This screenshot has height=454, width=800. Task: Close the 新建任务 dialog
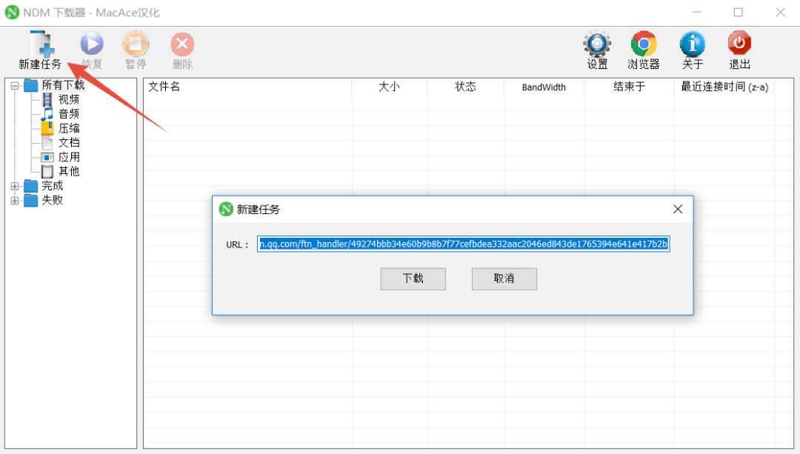pos(678,209)
